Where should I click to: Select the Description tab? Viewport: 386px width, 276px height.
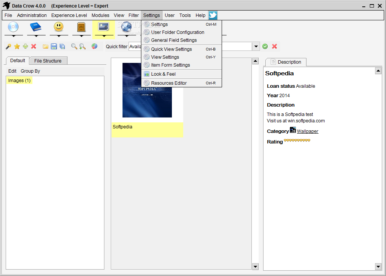point(286,62)
